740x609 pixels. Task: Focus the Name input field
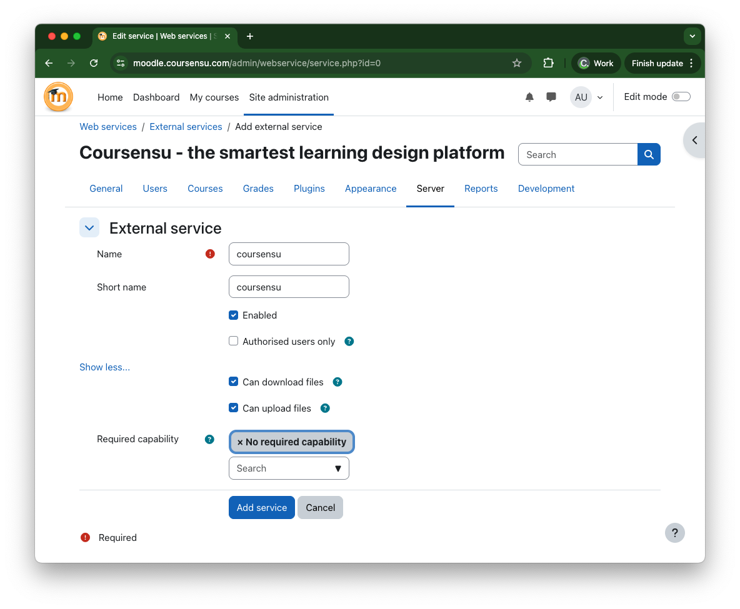coord(289,254)
